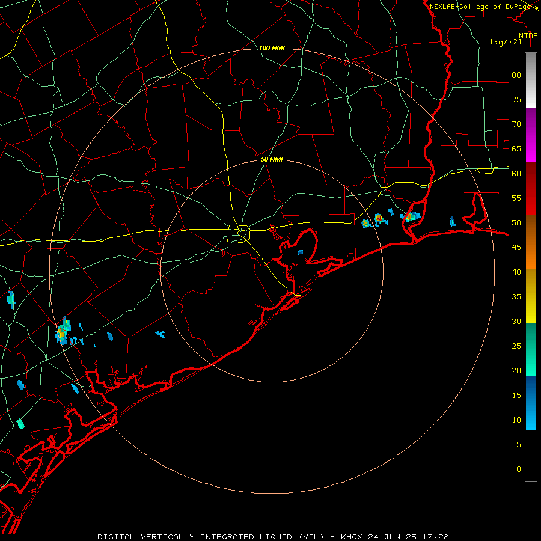Click the NIDS product label
The width and height of the screenshot is (541, 541).
[x=528, y=36]
